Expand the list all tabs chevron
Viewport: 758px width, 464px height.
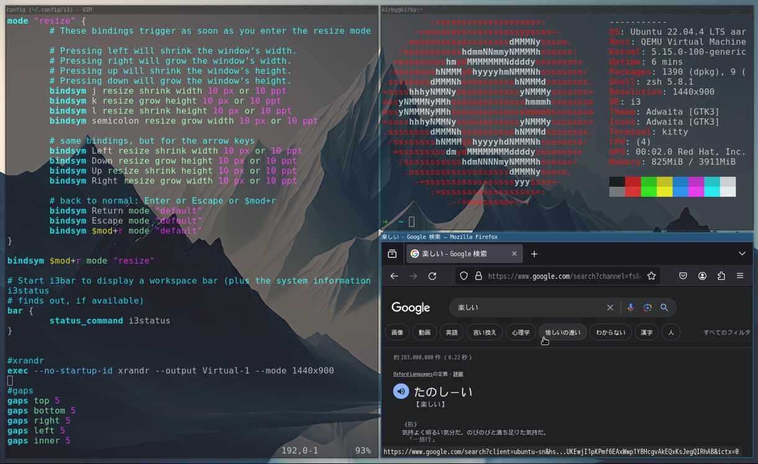pyautogui.click(x=742, y=254)
